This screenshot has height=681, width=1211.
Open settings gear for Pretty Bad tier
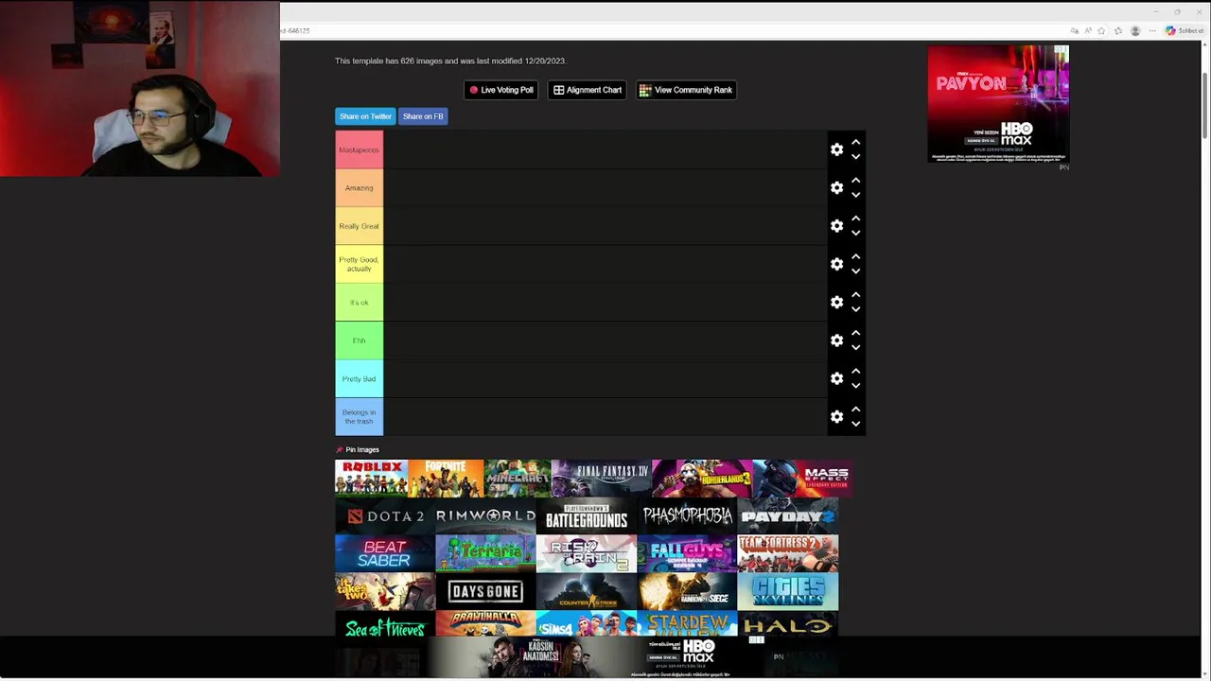[x=836, y=378]
